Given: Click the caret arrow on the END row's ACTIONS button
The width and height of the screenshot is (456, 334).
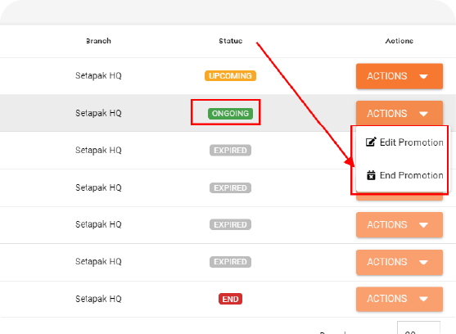Looking at the screenshot, I should pos(423,299).
